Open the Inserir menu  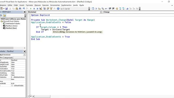coord(22,5)
